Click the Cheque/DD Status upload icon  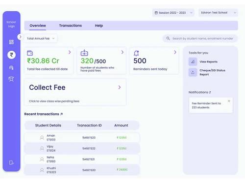(x=193, y=72)
